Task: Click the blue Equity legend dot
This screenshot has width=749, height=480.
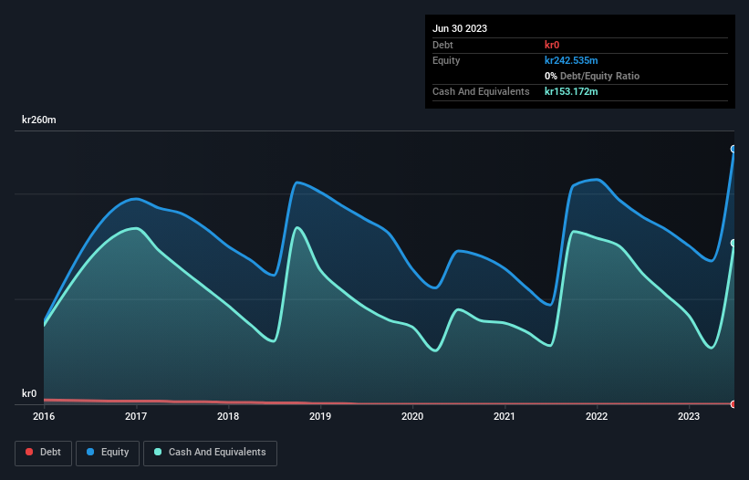Action: [x=90, y=452]
